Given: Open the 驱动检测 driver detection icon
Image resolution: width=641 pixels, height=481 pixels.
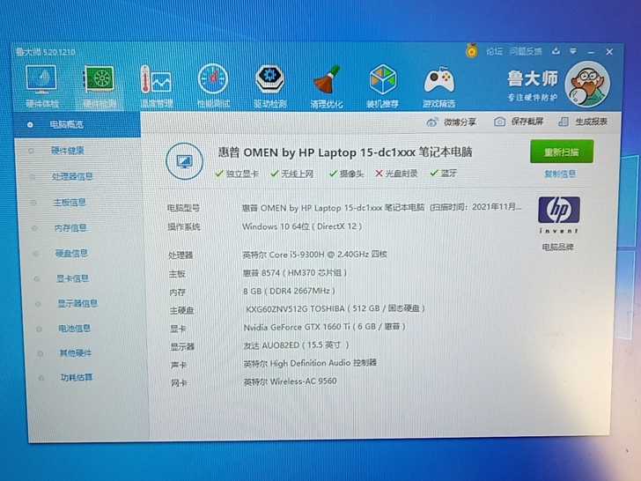Looking at the screenshot, I should click(x=269, y=86).
